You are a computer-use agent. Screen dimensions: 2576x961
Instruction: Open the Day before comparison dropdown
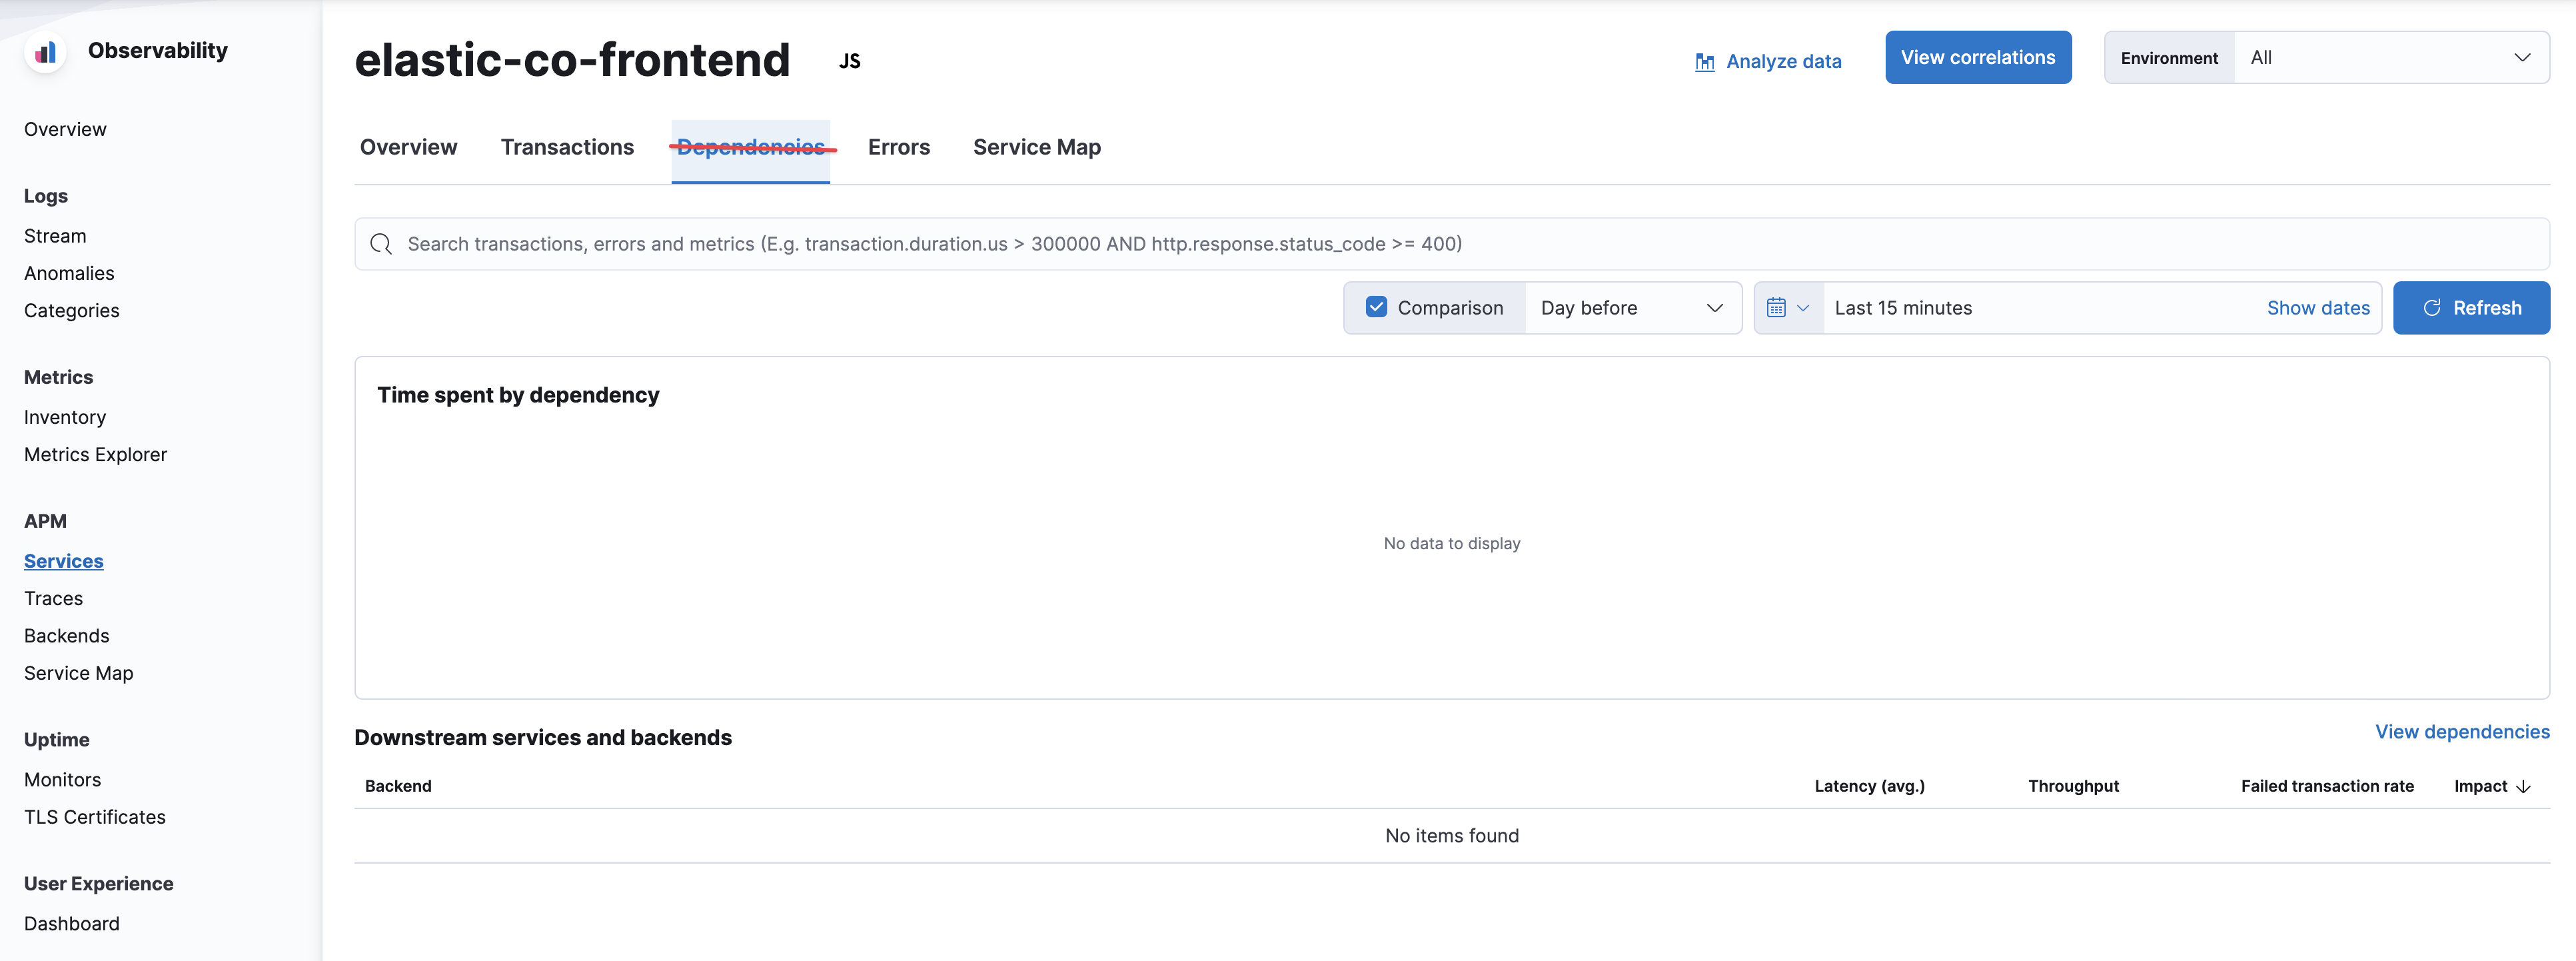click(1632, 308)
